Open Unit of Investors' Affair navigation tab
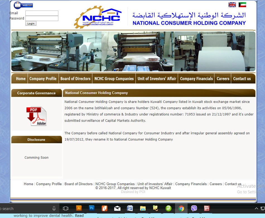 tap(157, 79)
